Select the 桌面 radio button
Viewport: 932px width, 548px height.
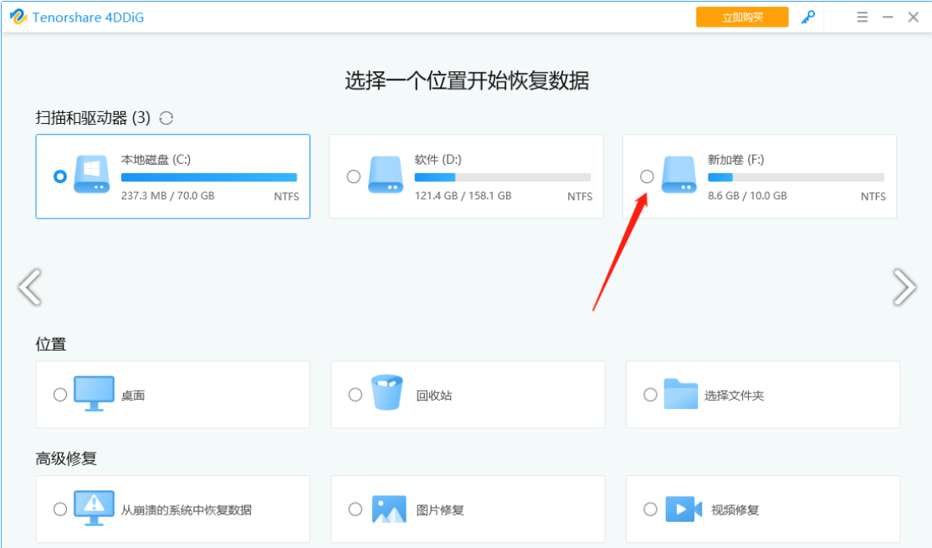tap(60, 395)
